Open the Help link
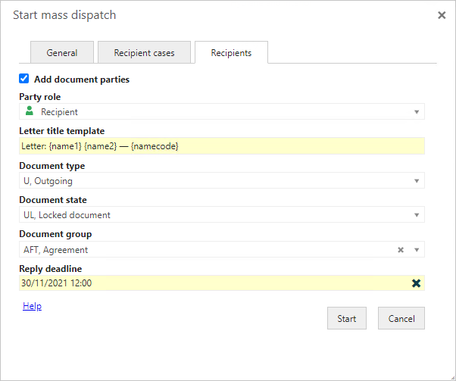The image size is (456, 381). click(x=32, y=306)
